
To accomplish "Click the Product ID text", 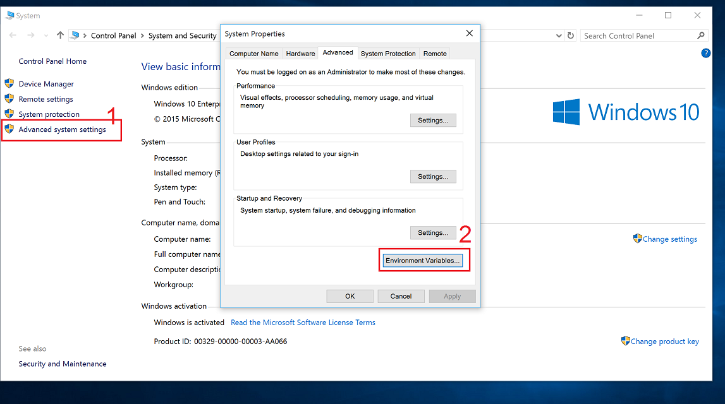I will (x=221, y=342).
